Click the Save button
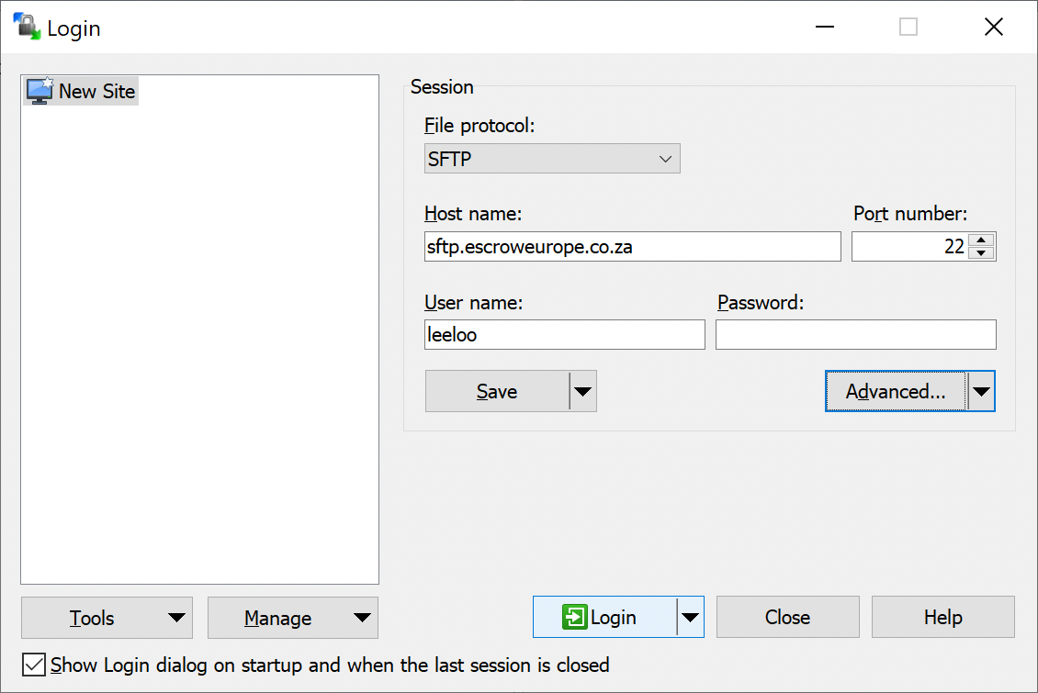The height and width of the screenshot is (693, 1038). [x=497, y=391]
